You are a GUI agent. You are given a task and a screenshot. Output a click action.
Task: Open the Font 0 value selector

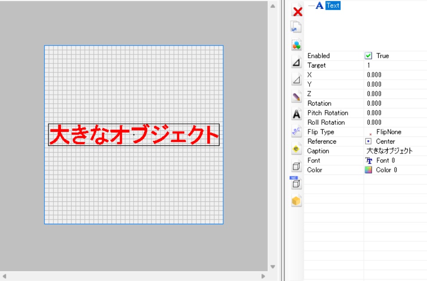385,160
